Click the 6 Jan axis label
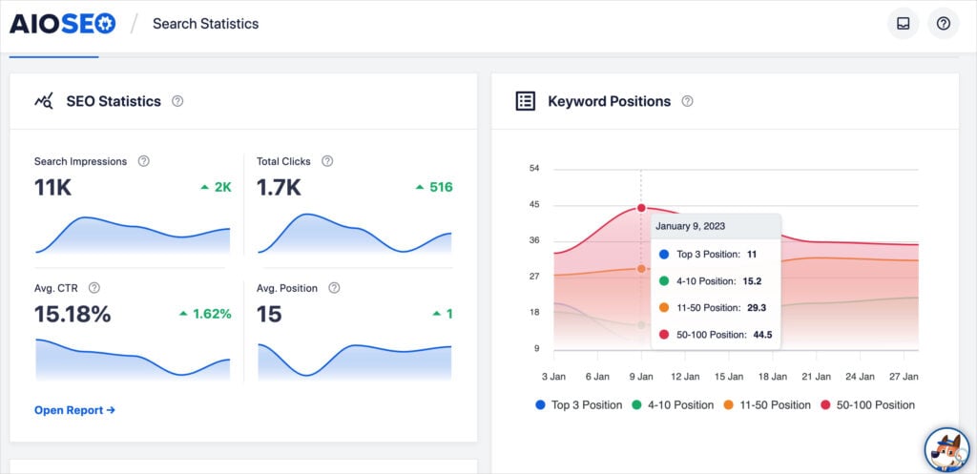 click(x=597, y=377)
